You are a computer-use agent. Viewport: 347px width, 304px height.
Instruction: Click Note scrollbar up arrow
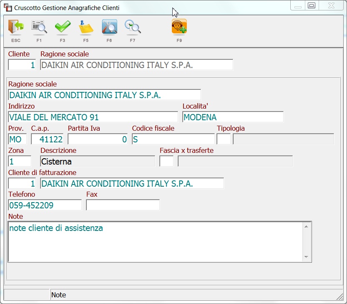click(306, 226)
